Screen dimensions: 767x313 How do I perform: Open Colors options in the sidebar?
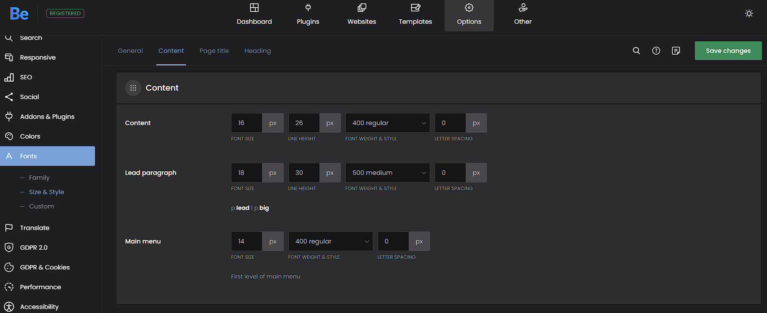tap(30, 136)
